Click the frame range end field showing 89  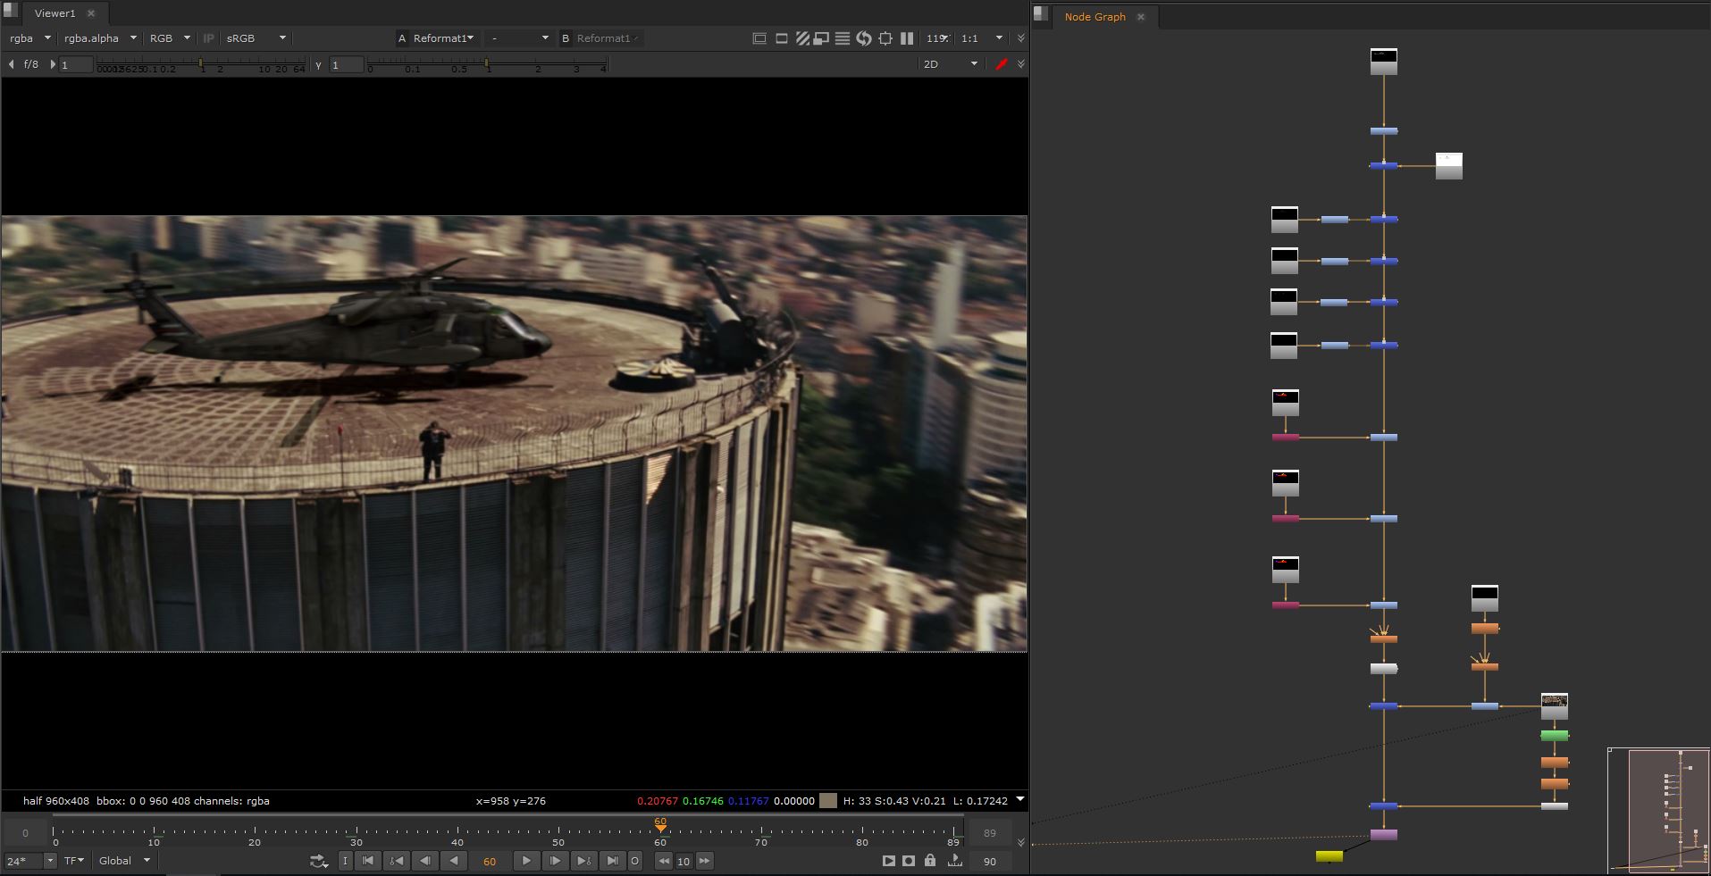(989, 833)
